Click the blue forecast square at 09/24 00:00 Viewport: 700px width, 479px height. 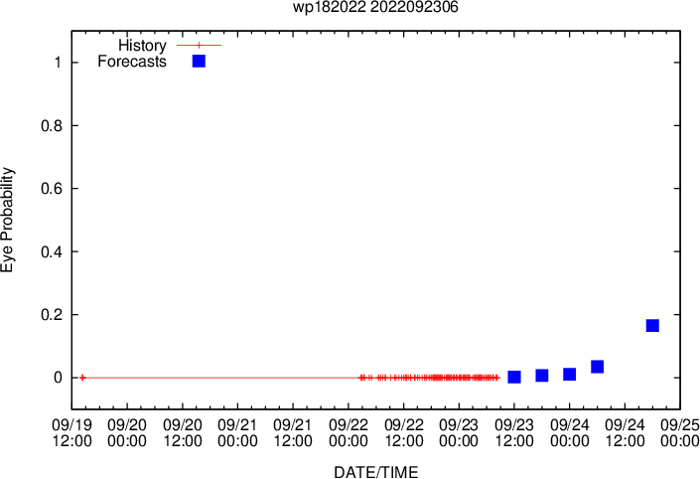point(570,374)
